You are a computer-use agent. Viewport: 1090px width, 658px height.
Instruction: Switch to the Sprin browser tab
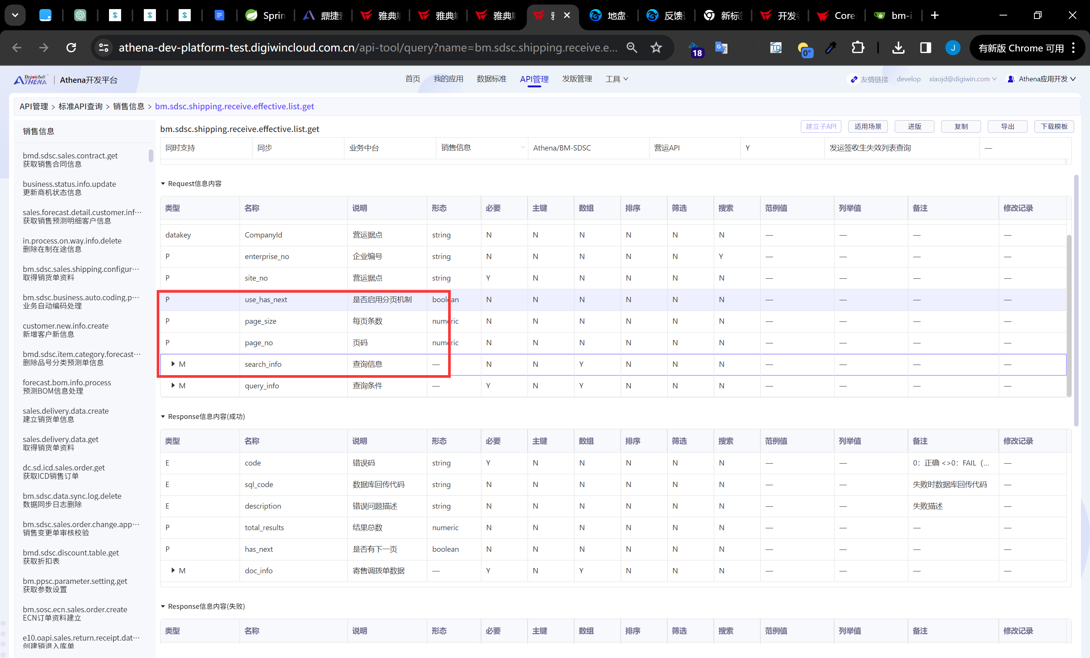266,16
